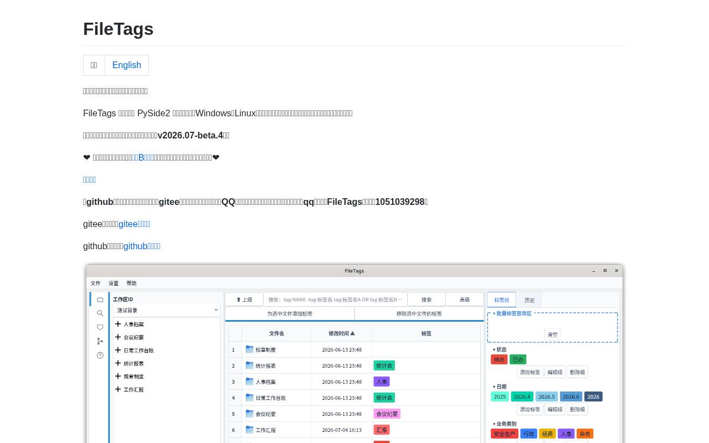Select the branch icon in sidebar
The width and height of the screenshot is (709, 443).
(100, 341)
